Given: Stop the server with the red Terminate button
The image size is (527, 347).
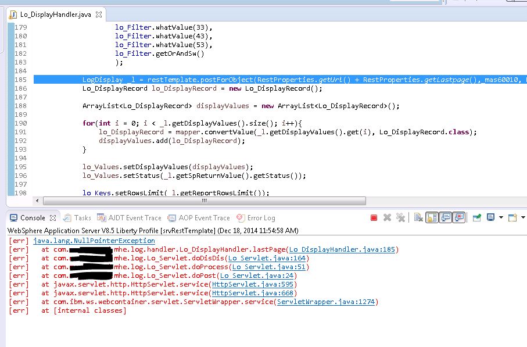Looking at the screenshot, I should (374, 218).
